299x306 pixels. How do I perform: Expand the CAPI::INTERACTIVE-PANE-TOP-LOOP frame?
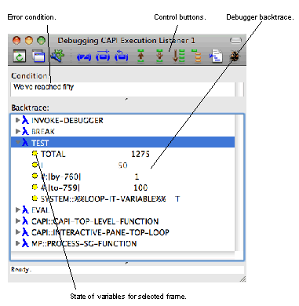[18, 232]
